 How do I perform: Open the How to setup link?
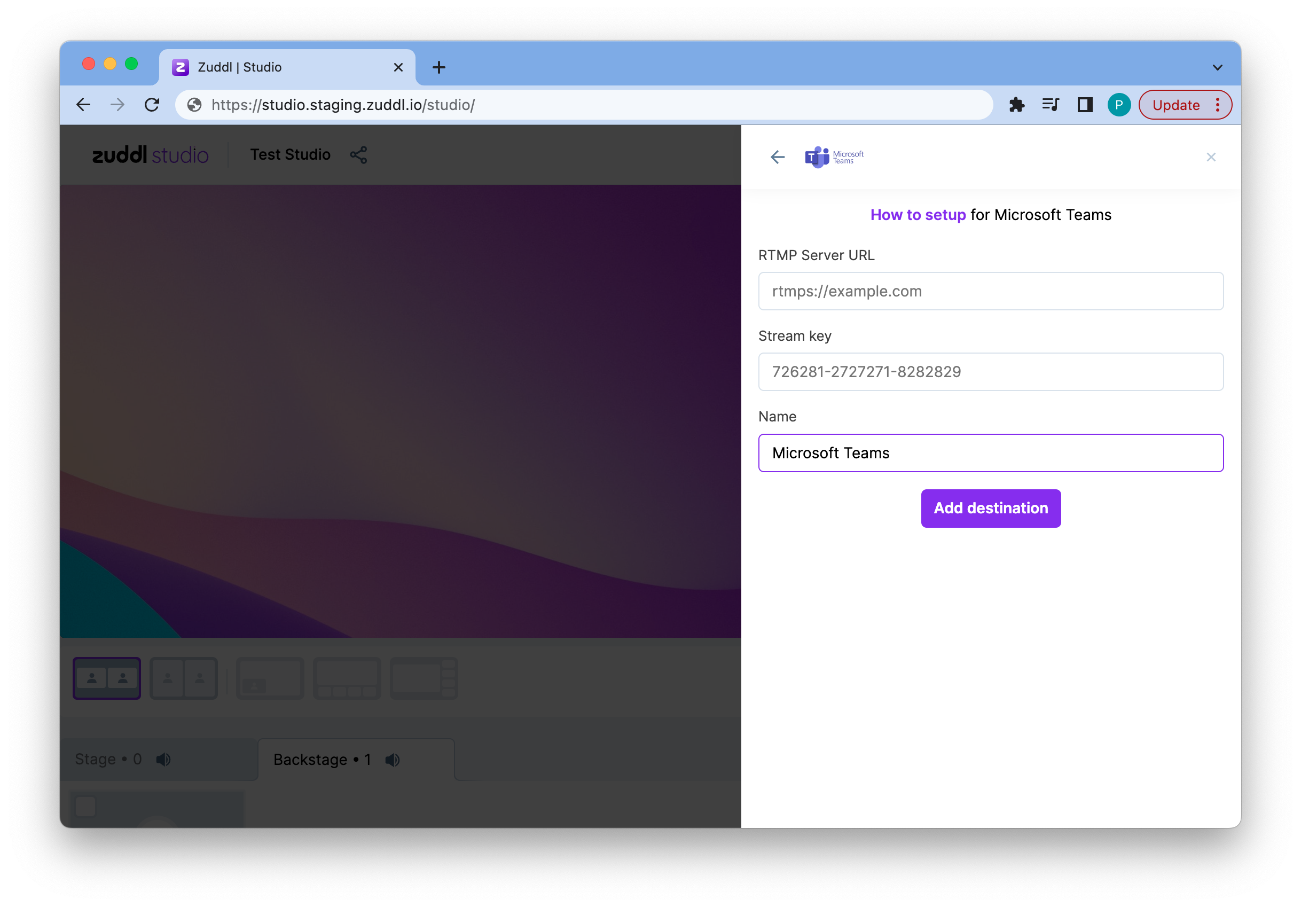pyautogui.click(x=918, y=215)
